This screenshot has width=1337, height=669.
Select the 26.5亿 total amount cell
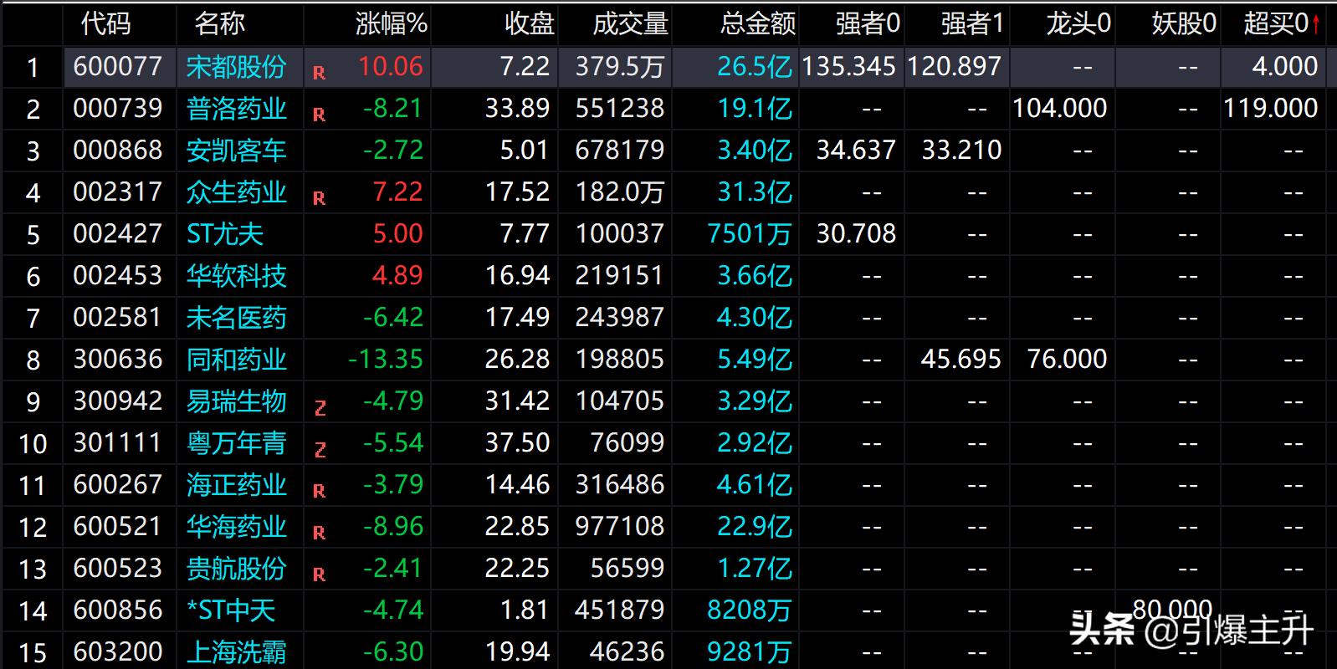(x=755, y=67)
